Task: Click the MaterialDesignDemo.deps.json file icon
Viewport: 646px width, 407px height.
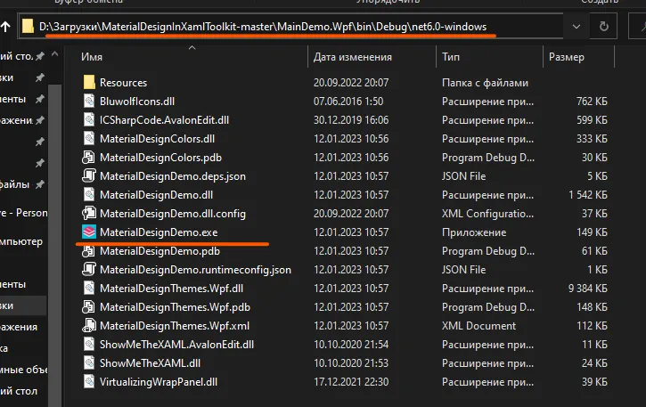Action: (x=88, y=176)
